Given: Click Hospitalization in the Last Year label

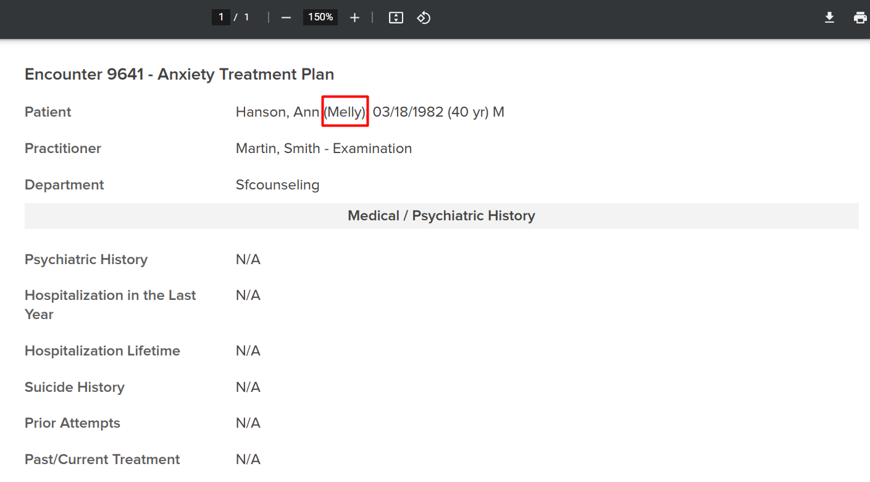Looking at the screenshot, I should click(x=111, y=305).
